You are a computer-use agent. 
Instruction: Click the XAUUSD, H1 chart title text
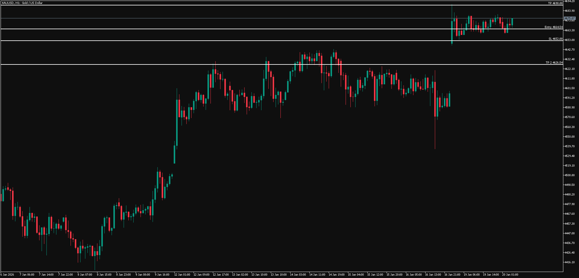pos(22,3)
